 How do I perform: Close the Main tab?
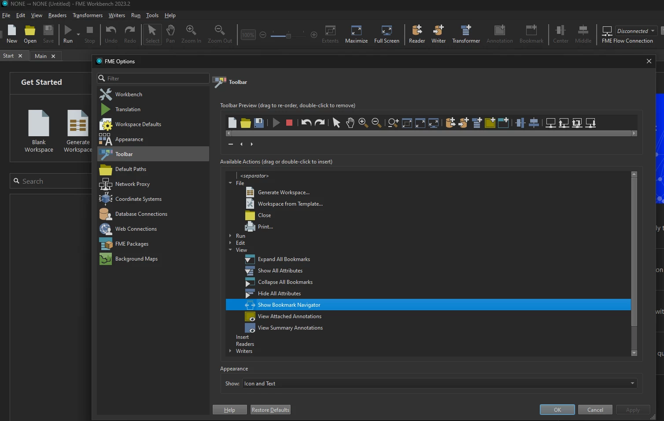coord(53,56)
